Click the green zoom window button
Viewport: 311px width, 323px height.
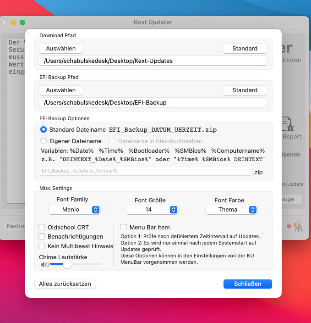pyautogui.click(x=22, y=22)
